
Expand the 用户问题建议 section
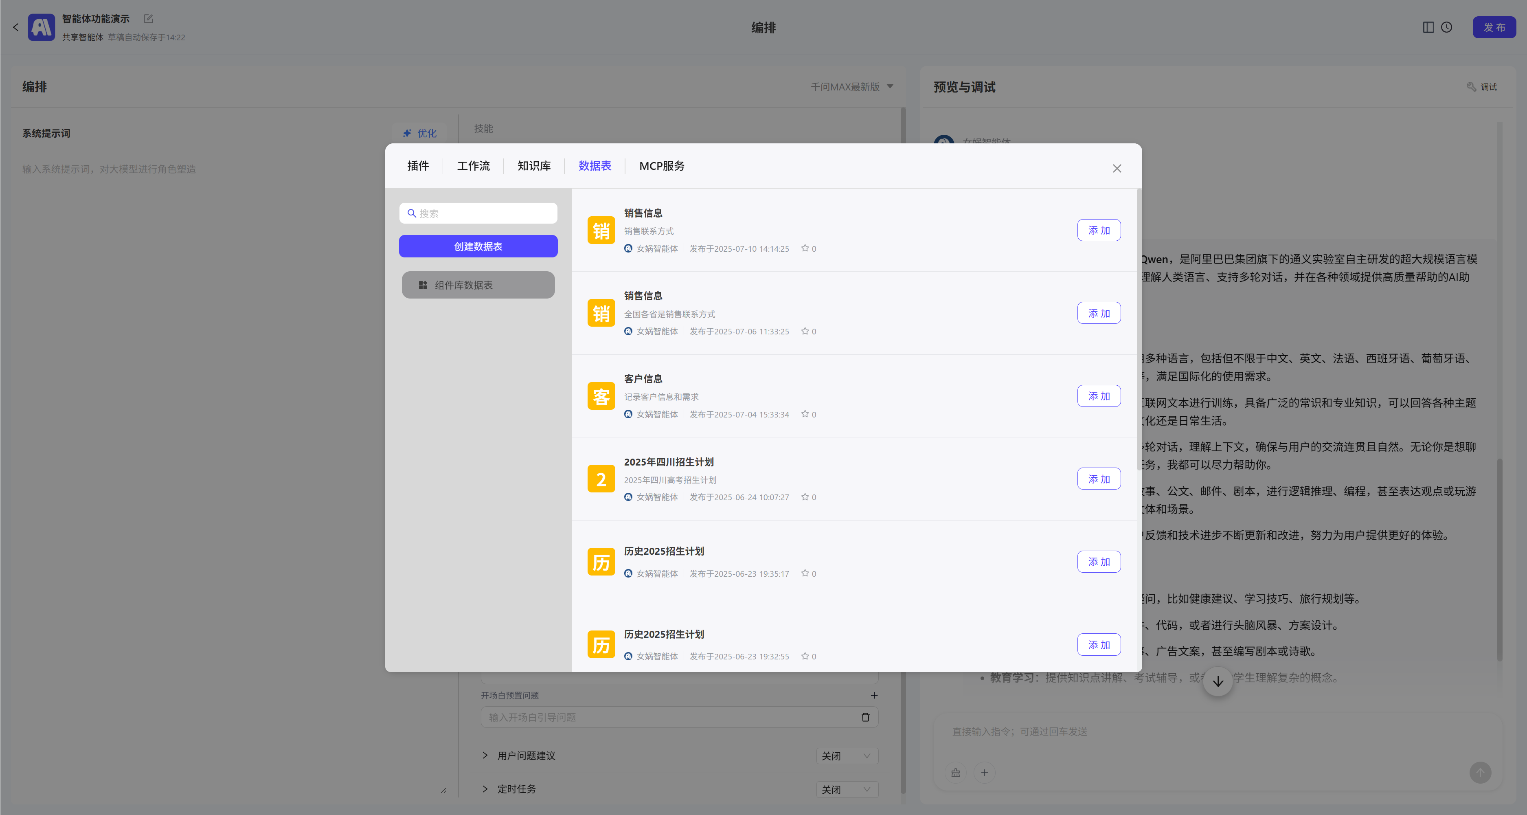pyautogui.click(x=485, y=755)
